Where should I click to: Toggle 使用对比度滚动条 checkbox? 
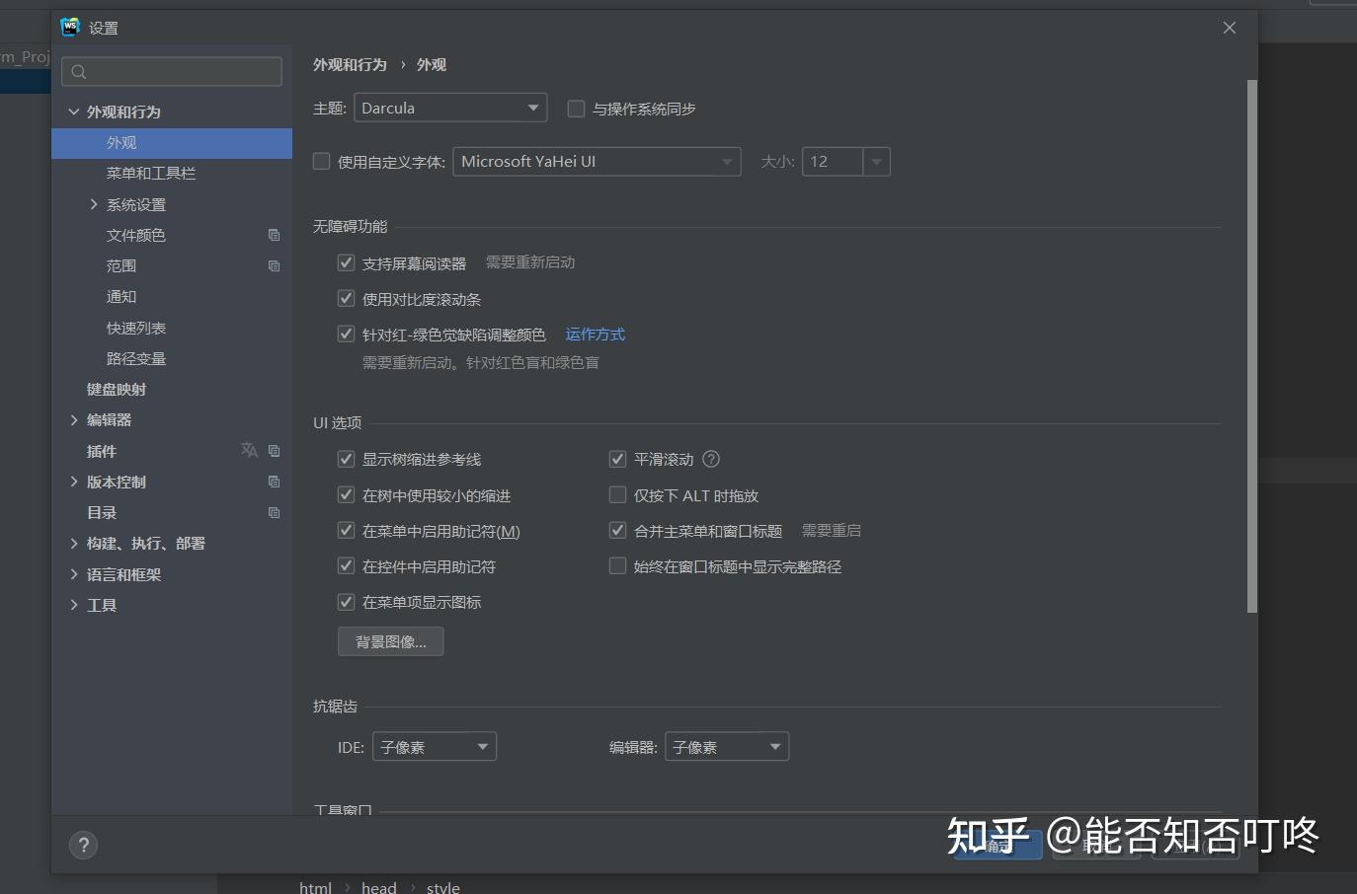346,298
